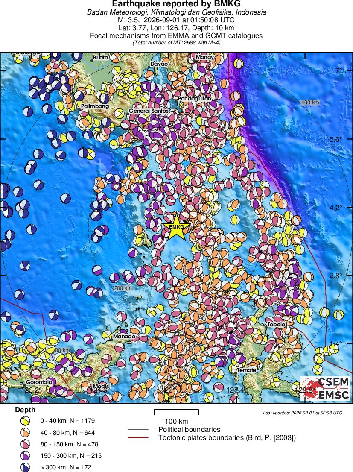Select the Tobelo city label
The height and width of the screenshot is (472, 353).
click(x=276, y=324)
